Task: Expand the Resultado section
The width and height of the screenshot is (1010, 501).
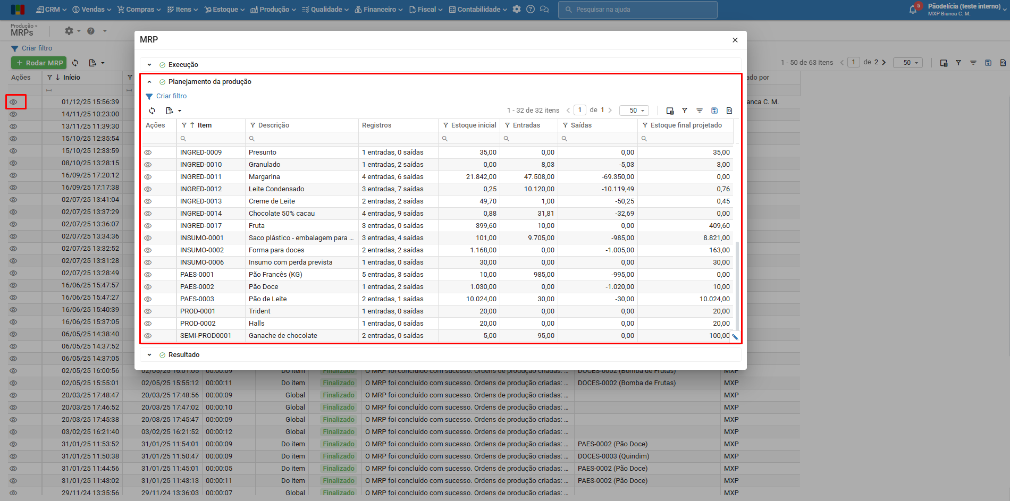Action: tap(149, 355)
